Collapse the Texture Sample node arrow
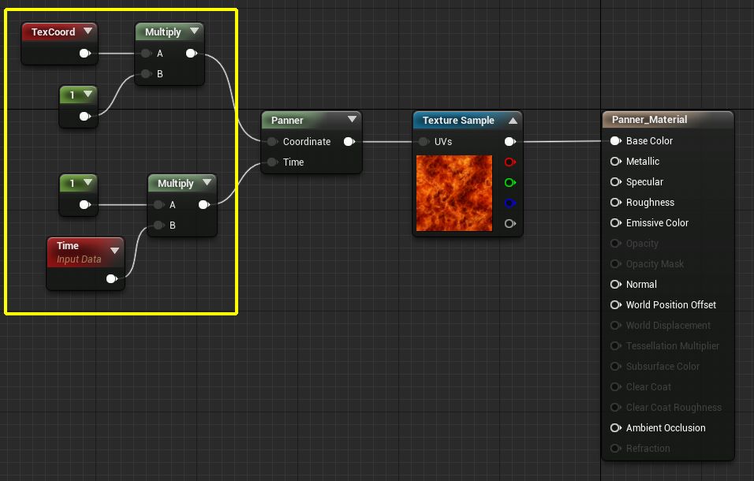The height and width of the screenshot is (481, 754). [513, 121]
